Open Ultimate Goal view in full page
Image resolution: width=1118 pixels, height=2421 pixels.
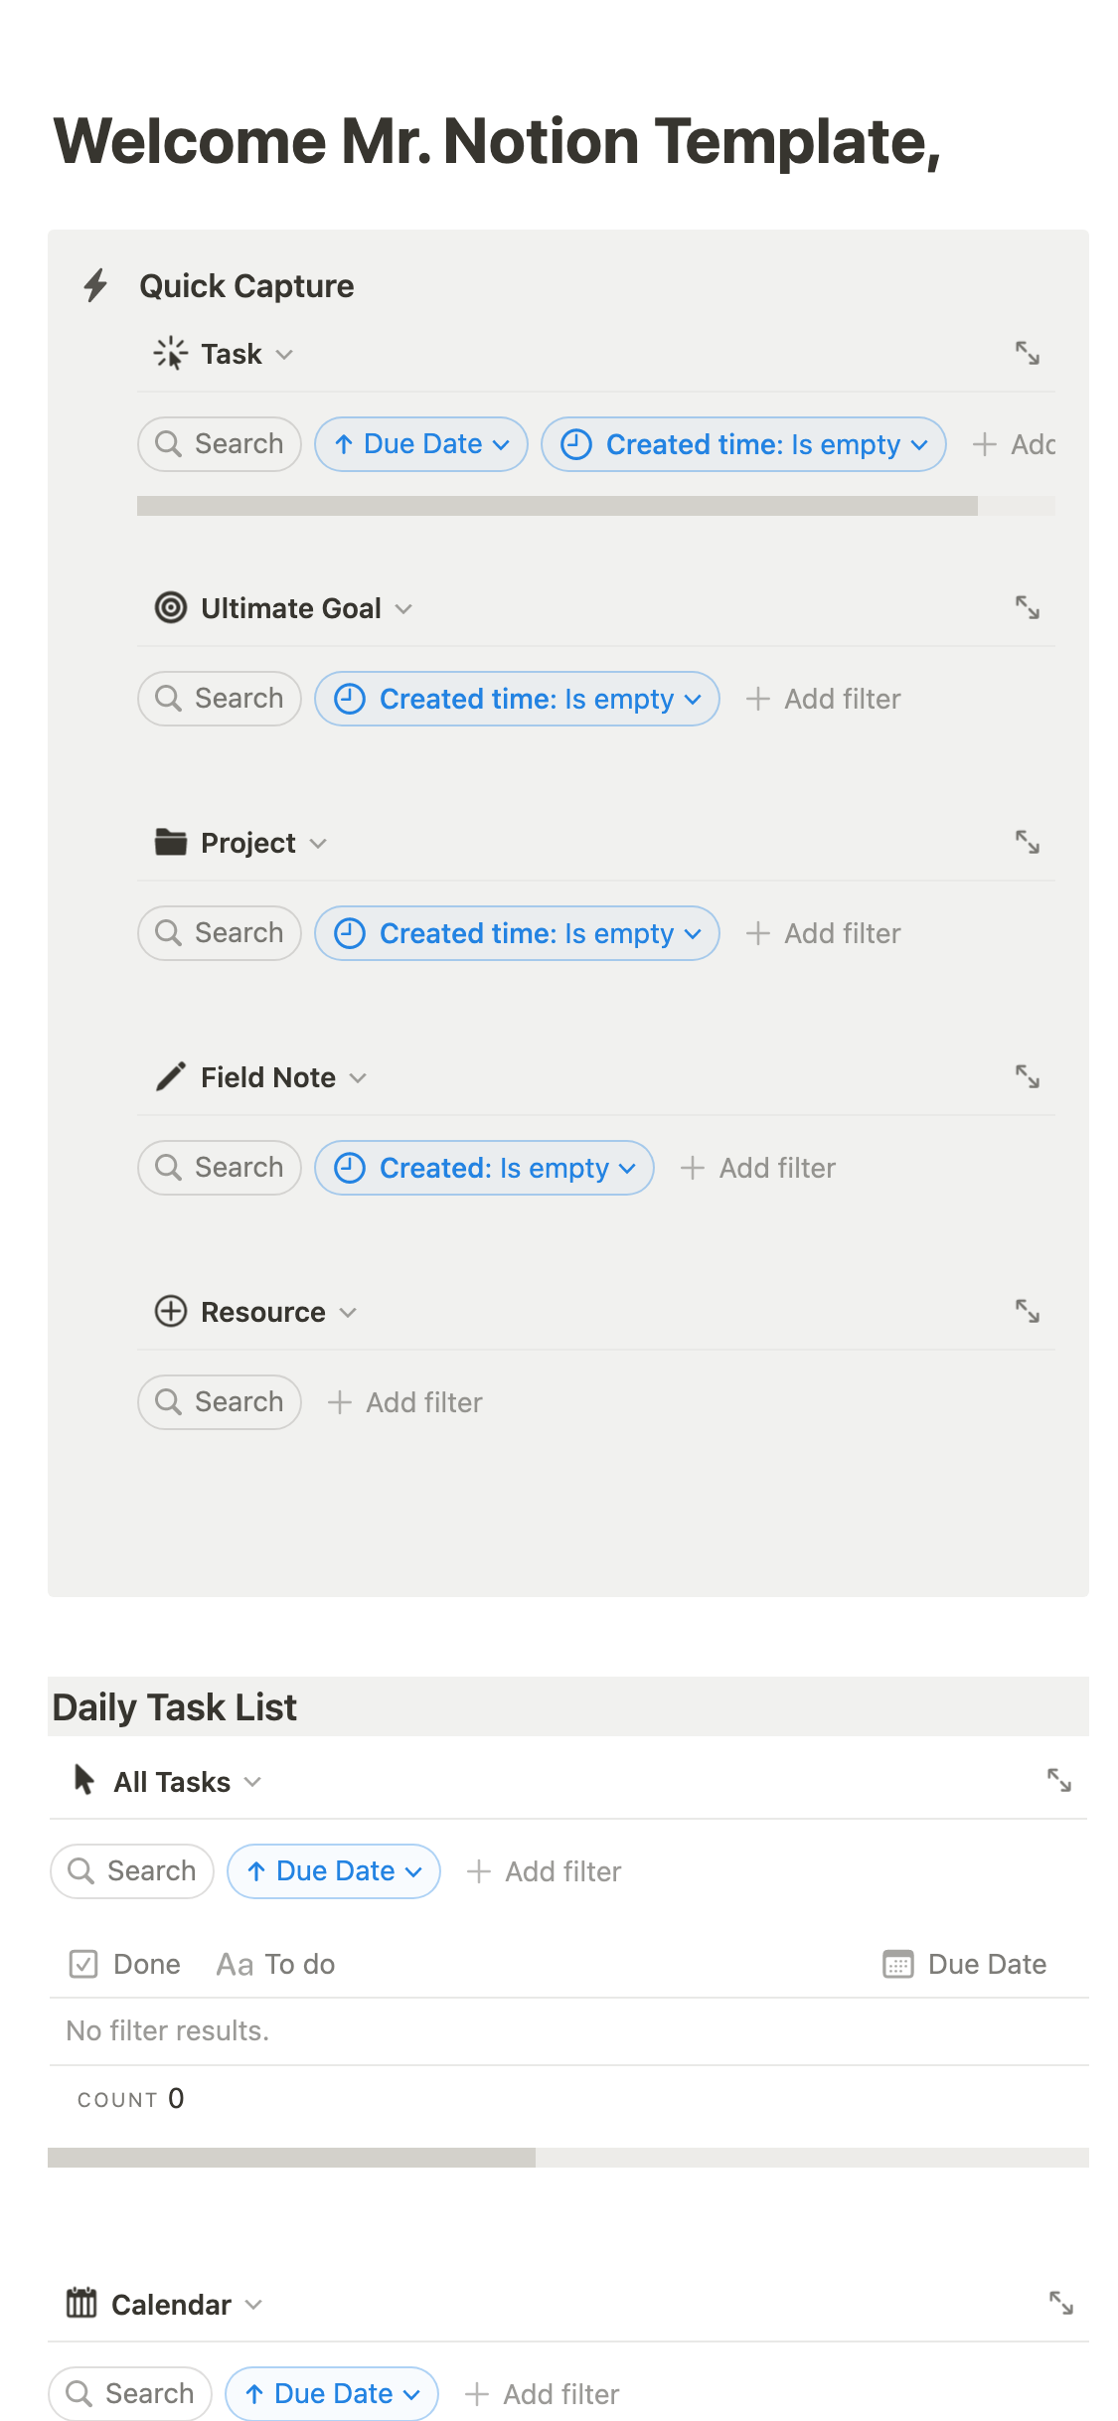point(1027,608)
